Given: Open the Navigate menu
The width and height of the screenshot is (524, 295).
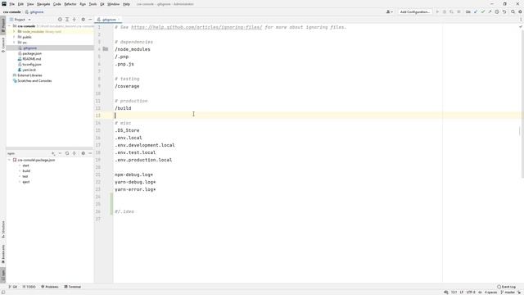Looking at the screenshot, I should 43,4.
